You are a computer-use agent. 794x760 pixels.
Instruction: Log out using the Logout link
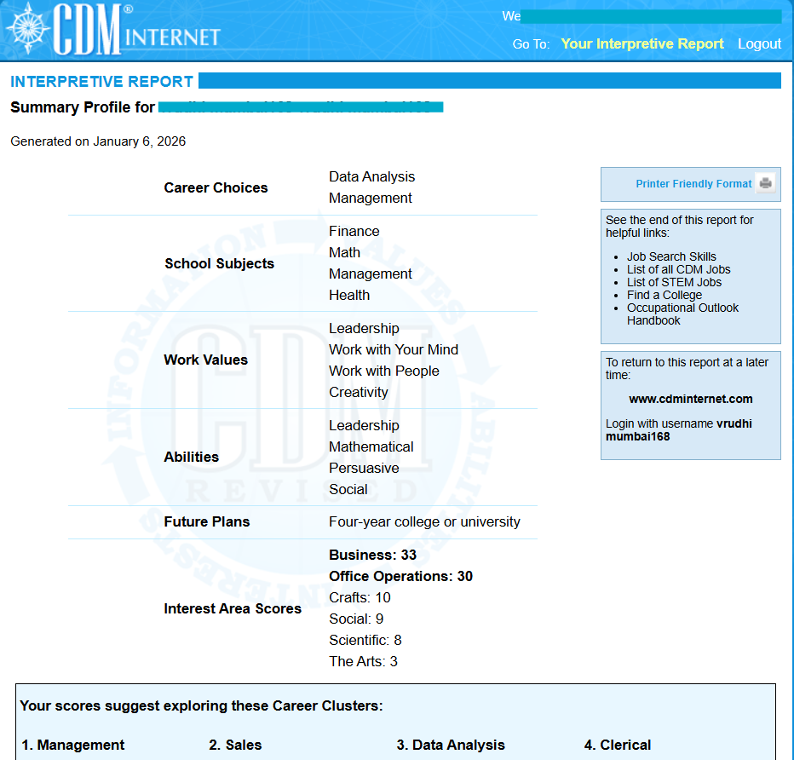click(x=759, y=44)
